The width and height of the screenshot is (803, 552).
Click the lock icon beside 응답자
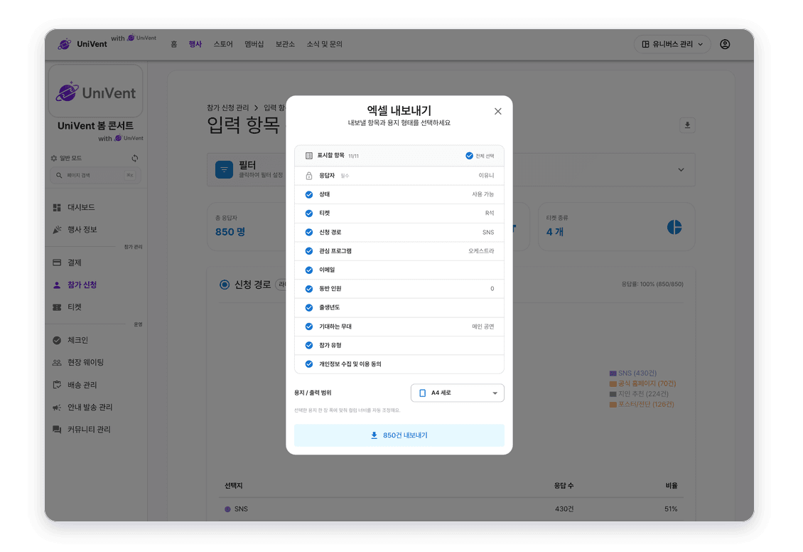tap(309, 176)
